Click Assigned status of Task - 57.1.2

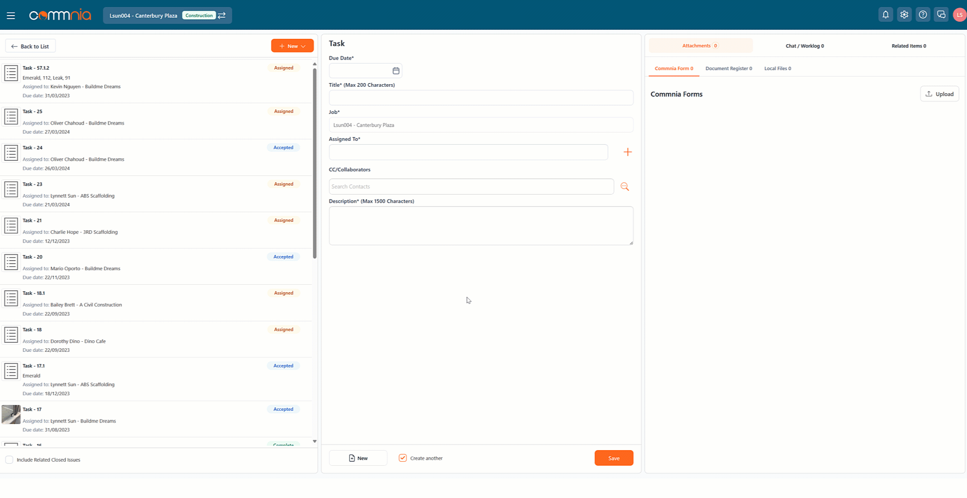(284, 68)
